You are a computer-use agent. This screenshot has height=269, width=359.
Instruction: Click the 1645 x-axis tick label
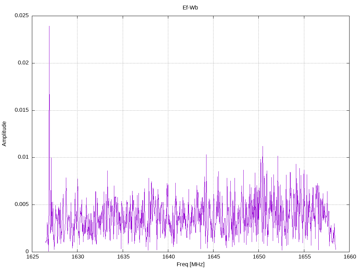[x=214, y=257]
